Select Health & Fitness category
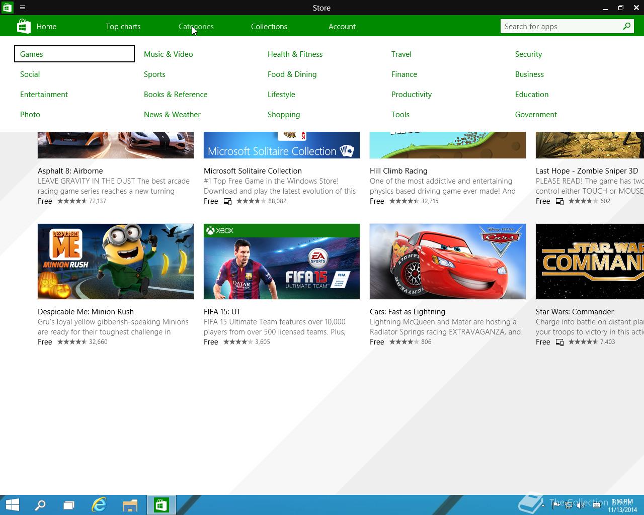The height and width of the screenshot is (515, 644). click(x=295, y=54)
